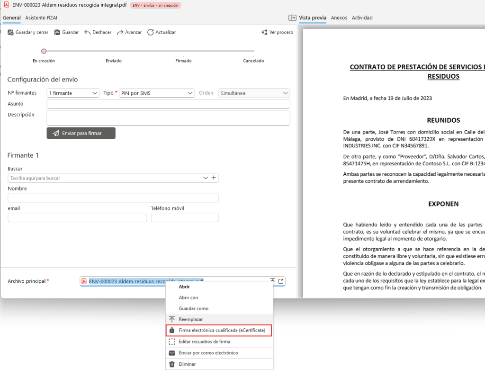The width and height of the screenshot is (485, 370).
Task: Toggle the preview panel collapse icon
Action: [x=292, y=18]
